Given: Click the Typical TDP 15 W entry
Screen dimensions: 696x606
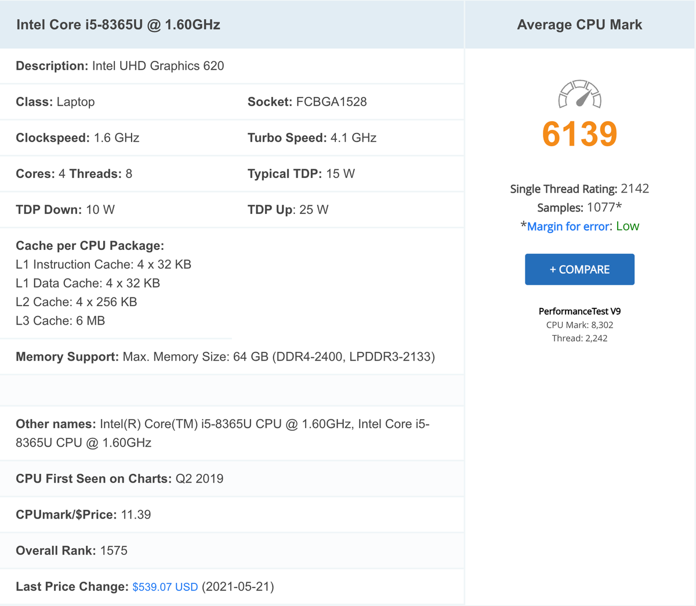Looking at the screenshot, I should click(301, 174).
